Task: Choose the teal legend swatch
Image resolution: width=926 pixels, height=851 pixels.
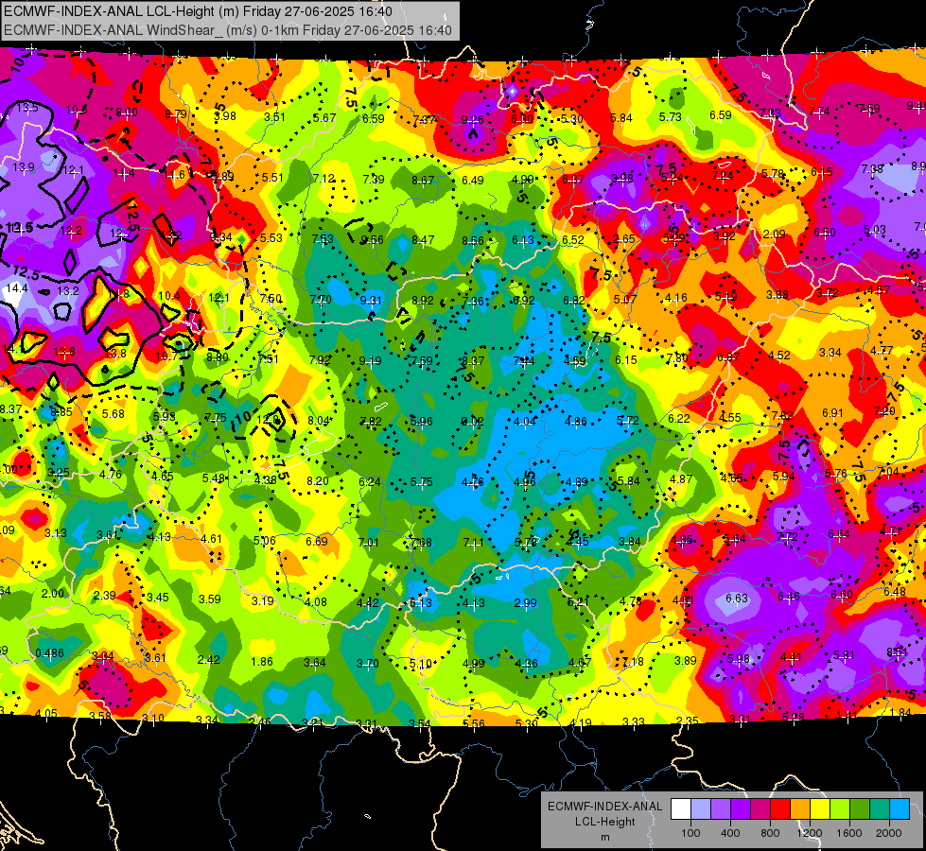Action: click(x=880, y=809)
